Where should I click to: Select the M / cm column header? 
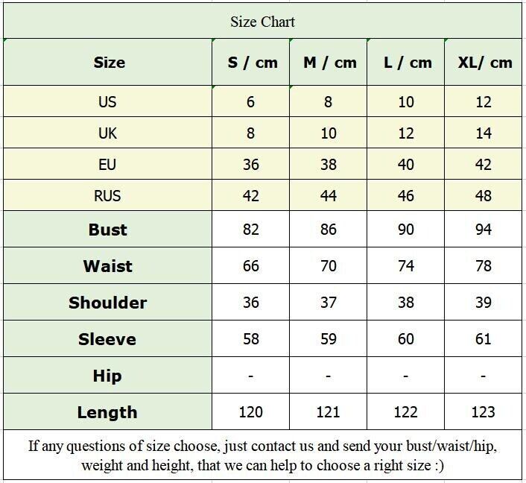pos(329,63)
